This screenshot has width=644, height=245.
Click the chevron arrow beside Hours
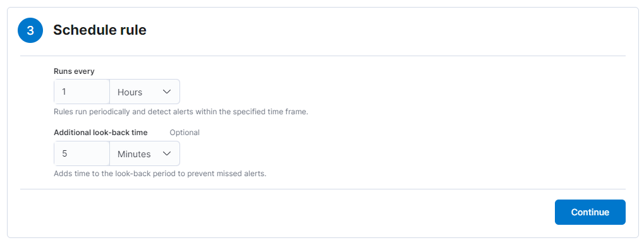point(167,92)
